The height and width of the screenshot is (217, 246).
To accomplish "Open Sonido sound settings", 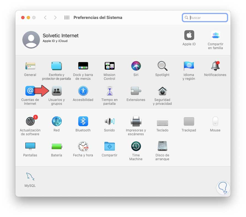I will [110, 121].
